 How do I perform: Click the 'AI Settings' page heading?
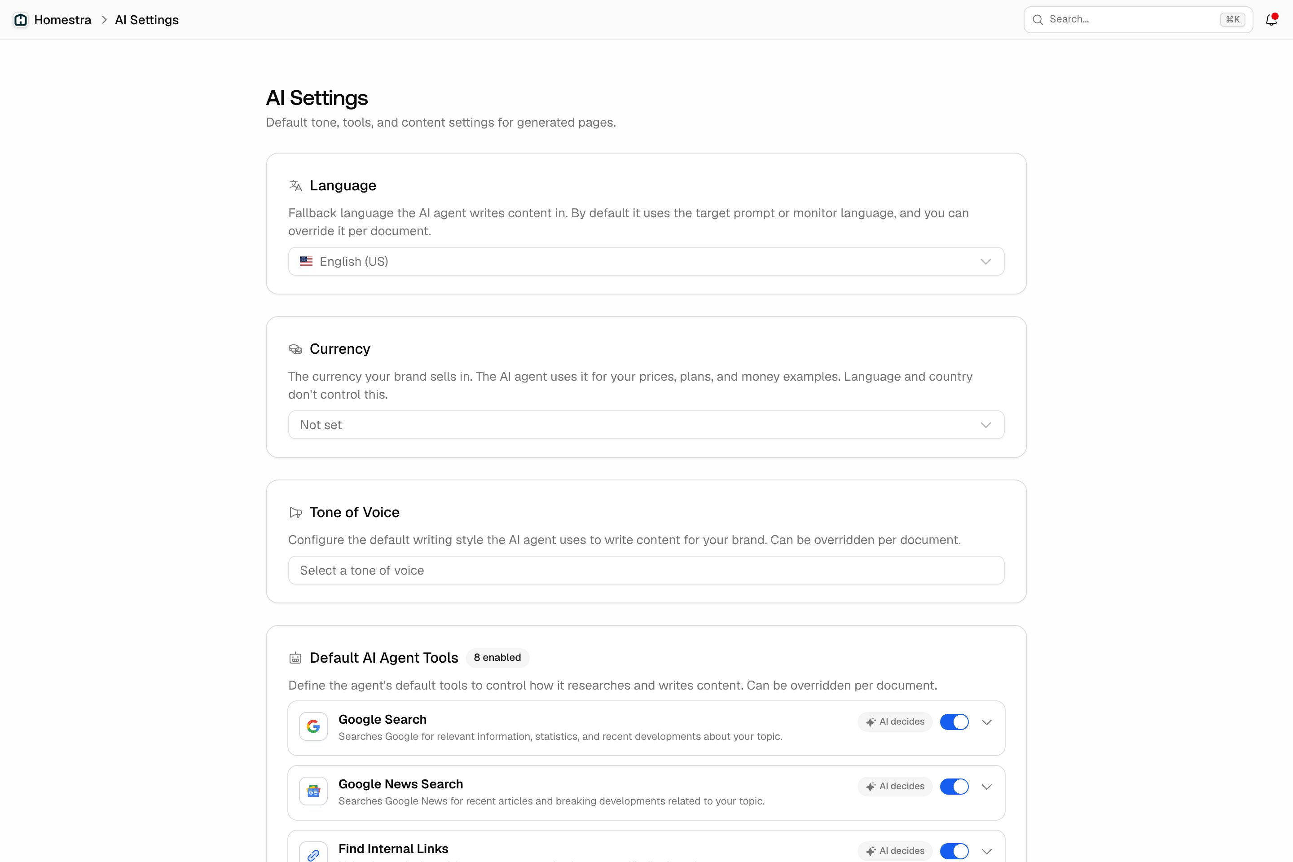[x=317, y=98]
